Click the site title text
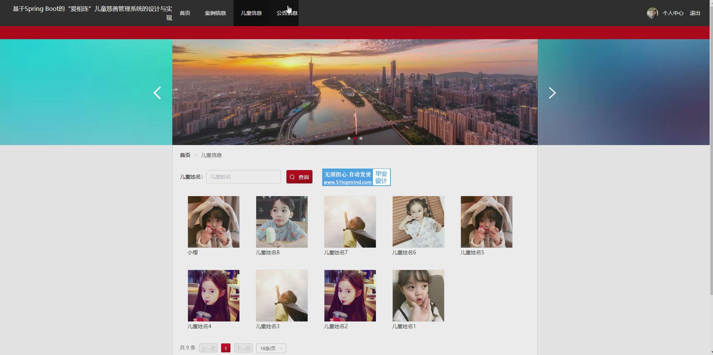This screenshot has width=713, height=355. click(92, 13)
